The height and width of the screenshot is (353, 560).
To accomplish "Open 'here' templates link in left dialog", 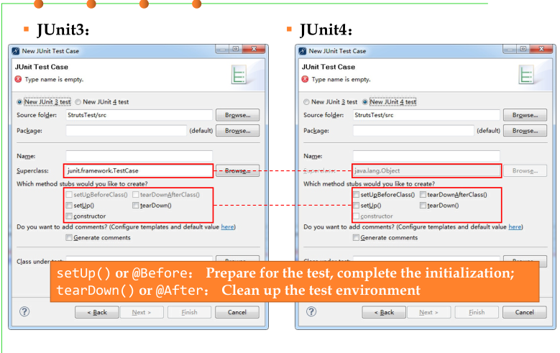I will [227, 227].
